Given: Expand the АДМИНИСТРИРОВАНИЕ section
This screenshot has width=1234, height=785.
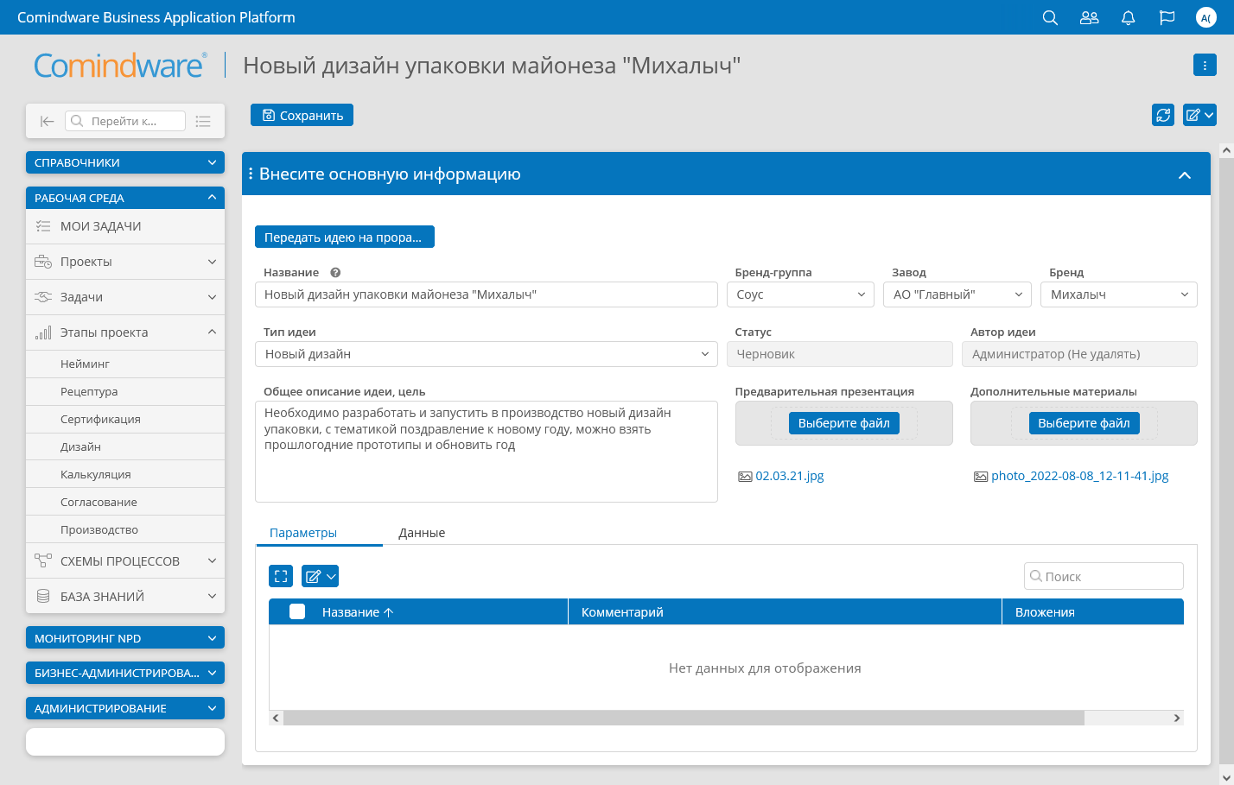Looking at the screenshot, I should [x=125, y=708].
